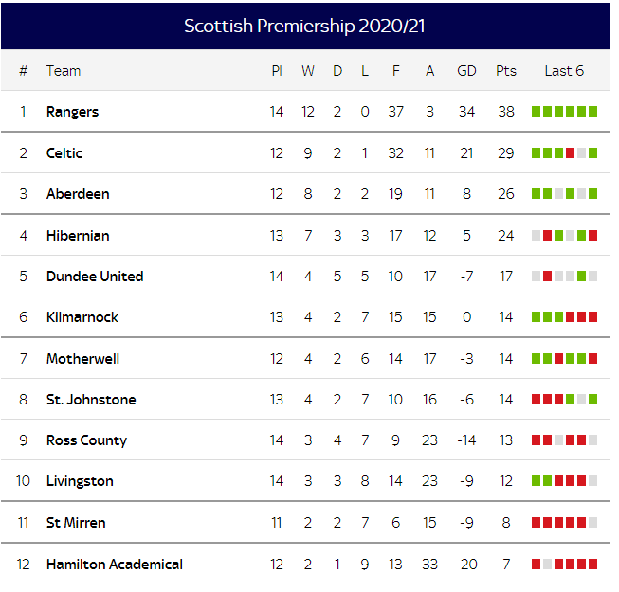
Task: Click the Hibernian team name
Action: click(x=78, y=236)
